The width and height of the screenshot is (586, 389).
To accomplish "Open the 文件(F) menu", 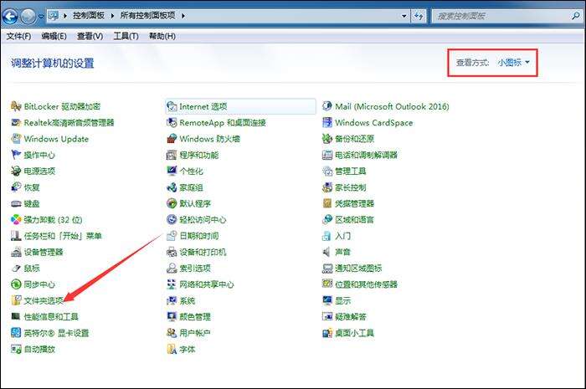I will (18, 36).
